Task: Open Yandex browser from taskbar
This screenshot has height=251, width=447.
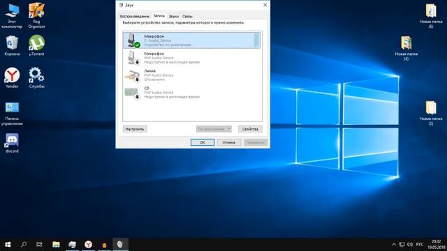Action: (x=89, y=245)
